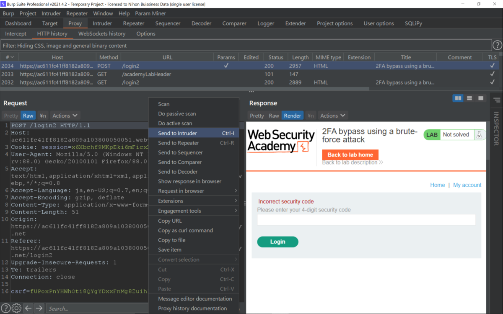Sort history by the # column arrow
This screenshot has width=503, height=314.
12,57
